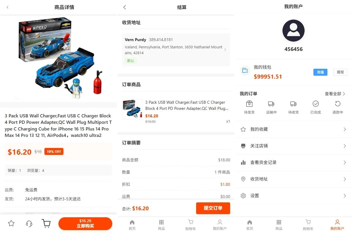Open 待收货 awaiting receipt orders

[293, 107]
